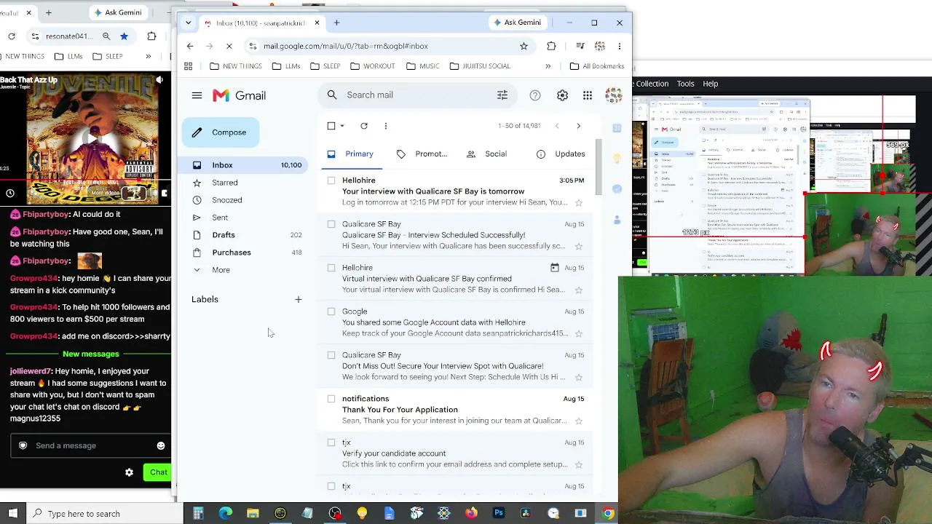Open Gmail Settings gear
This screenshot has width=932, height=524.
tap(562, 95)
